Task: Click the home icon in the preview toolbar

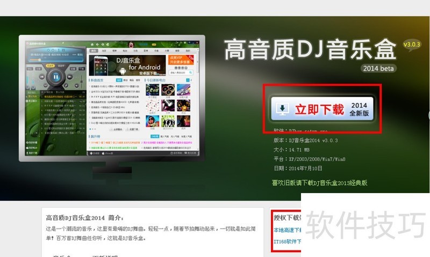Action: 92,45
